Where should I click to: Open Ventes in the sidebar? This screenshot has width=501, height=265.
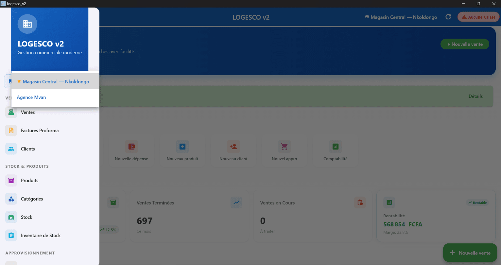click(50, 112)
